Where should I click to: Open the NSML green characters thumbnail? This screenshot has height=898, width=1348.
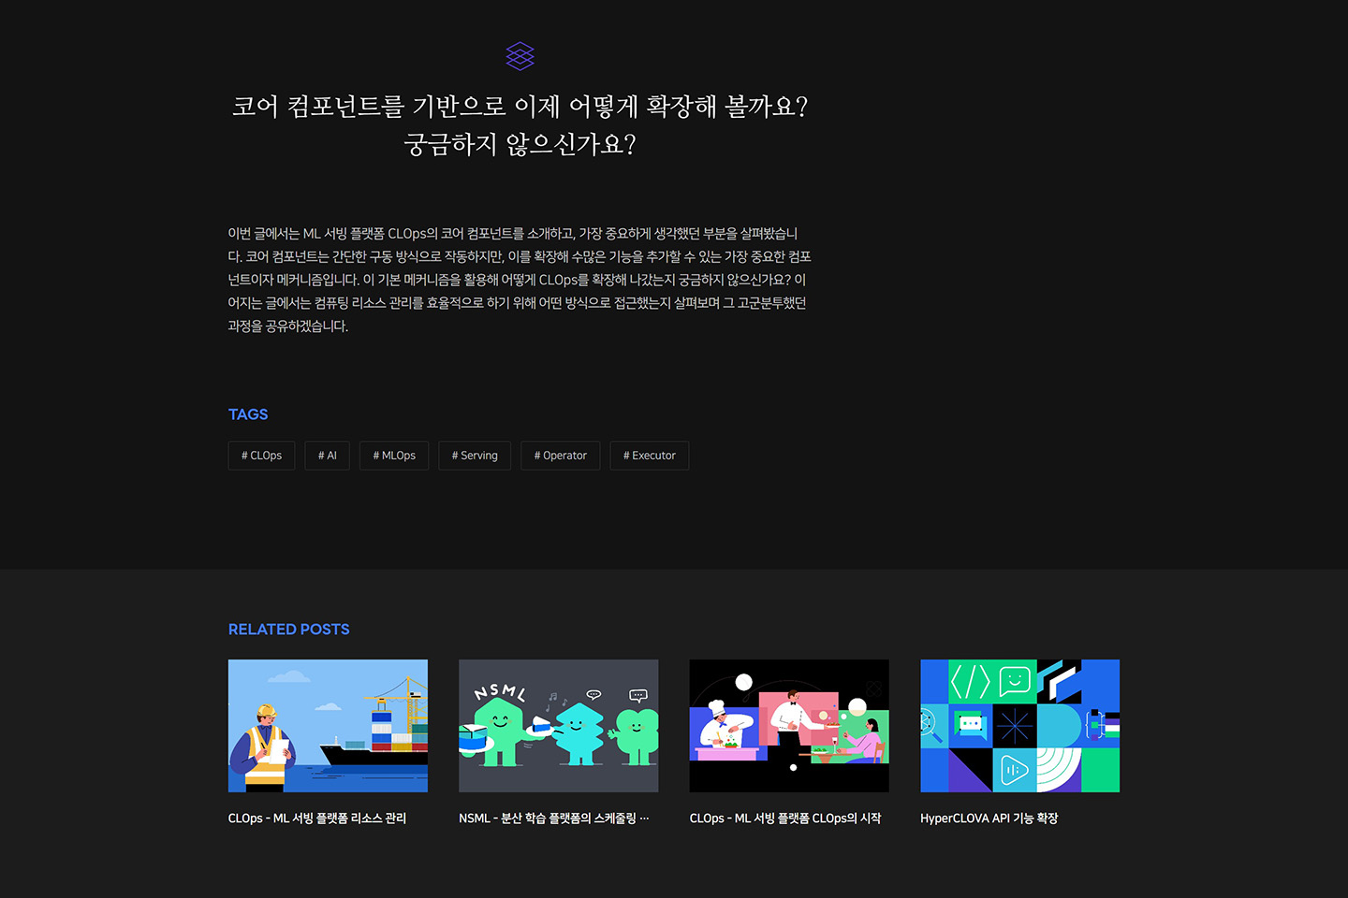[558, 726]
